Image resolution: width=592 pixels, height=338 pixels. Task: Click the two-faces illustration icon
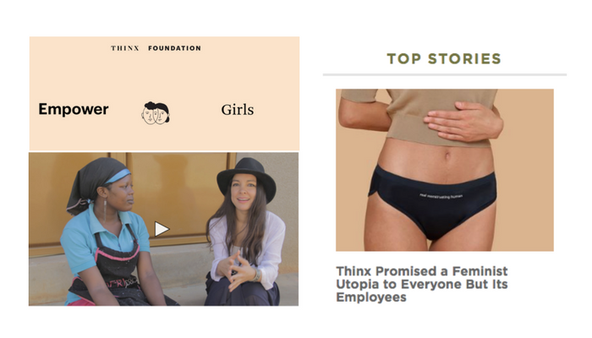[156, 113]
